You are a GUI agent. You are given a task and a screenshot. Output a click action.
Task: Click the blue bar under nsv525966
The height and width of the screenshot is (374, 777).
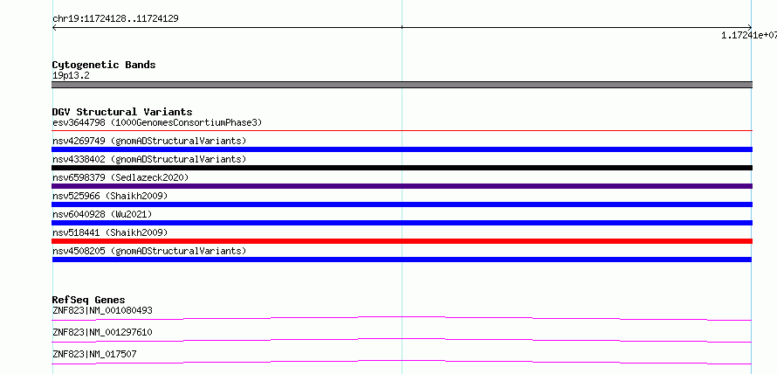pyautogui.click(x=402, y=204)
